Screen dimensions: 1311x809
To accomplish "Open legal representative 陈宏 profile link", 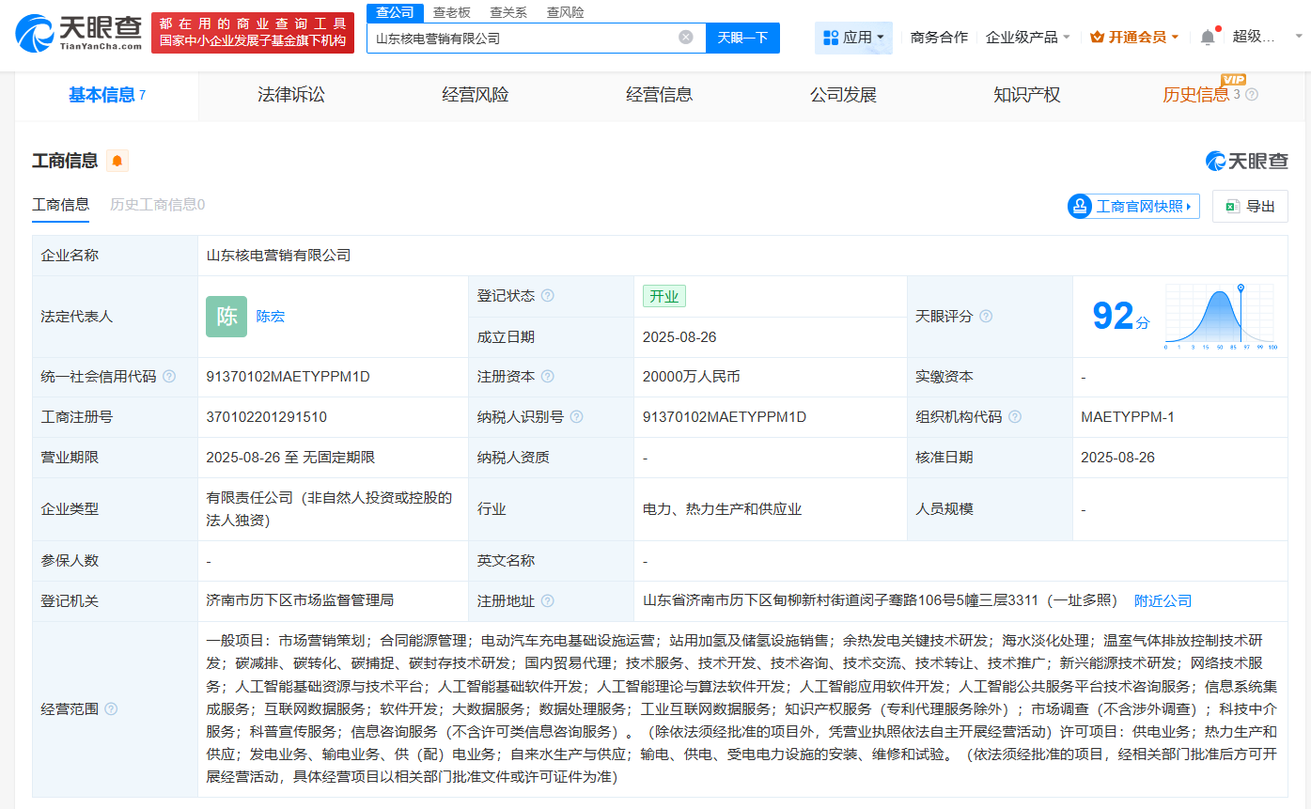I will click(x=270, y=317).
